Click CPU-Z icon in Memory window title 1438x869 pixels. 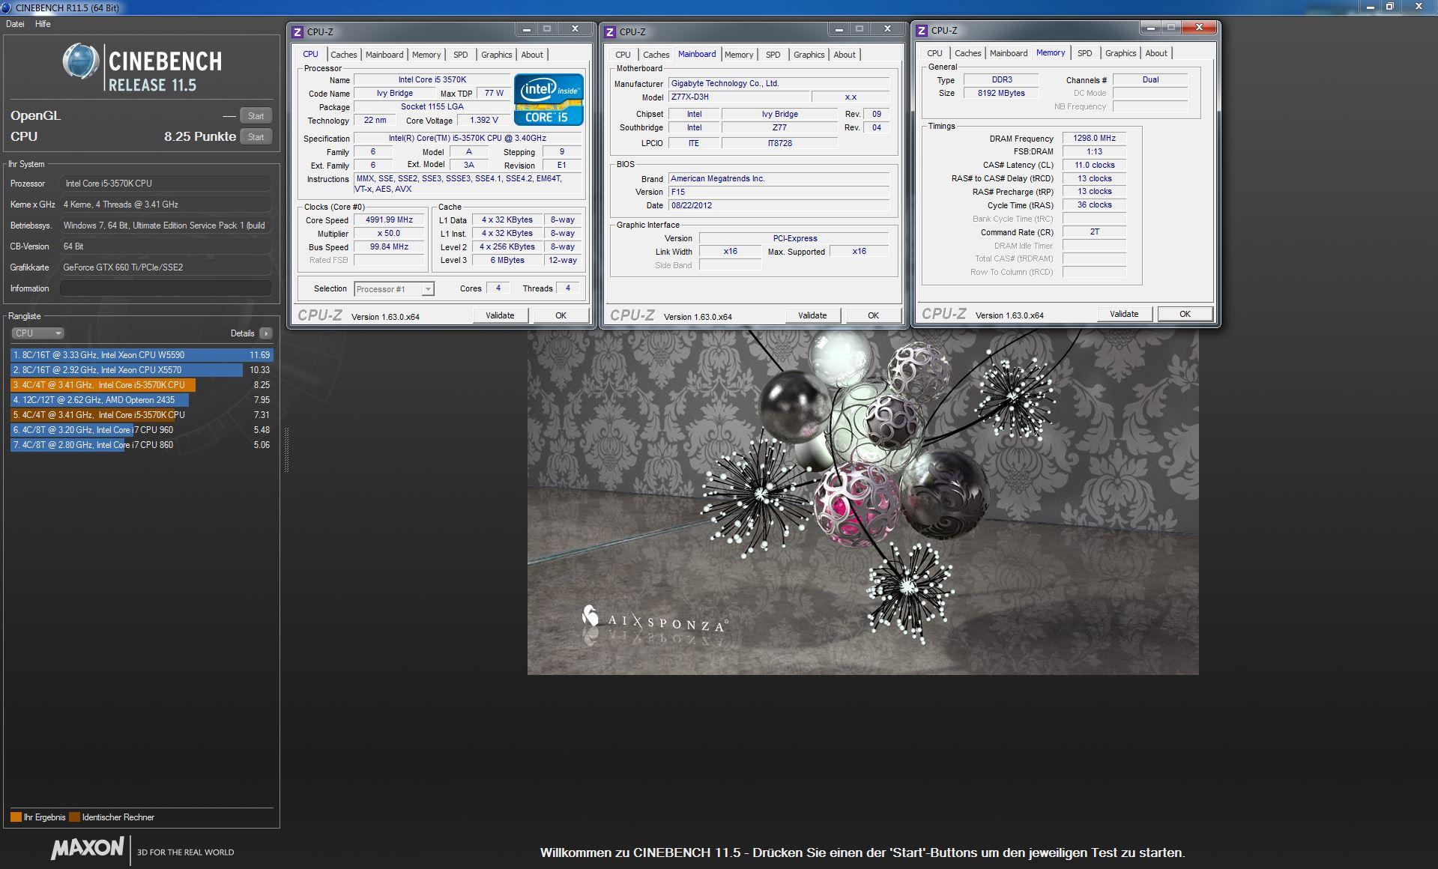coord(922,31)
